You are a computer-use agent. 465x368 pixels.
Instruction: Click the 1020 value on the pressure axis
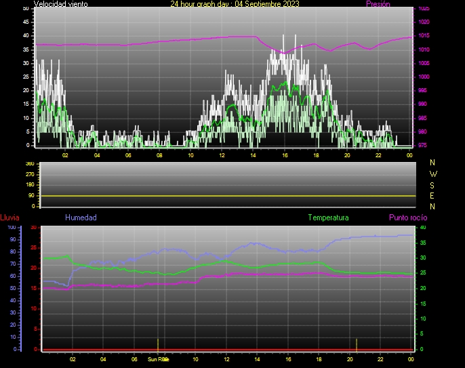(x=424, y=22)
